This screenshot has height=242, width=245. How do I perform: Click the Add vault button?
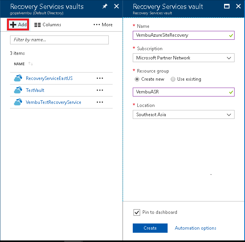tap(18, 24)
